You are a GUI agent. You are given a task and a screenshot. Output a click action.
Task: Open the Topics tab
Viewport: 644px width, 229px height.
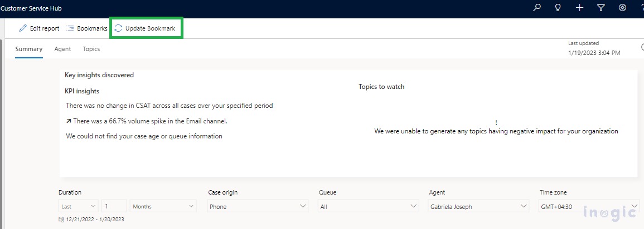click(91, 49)
